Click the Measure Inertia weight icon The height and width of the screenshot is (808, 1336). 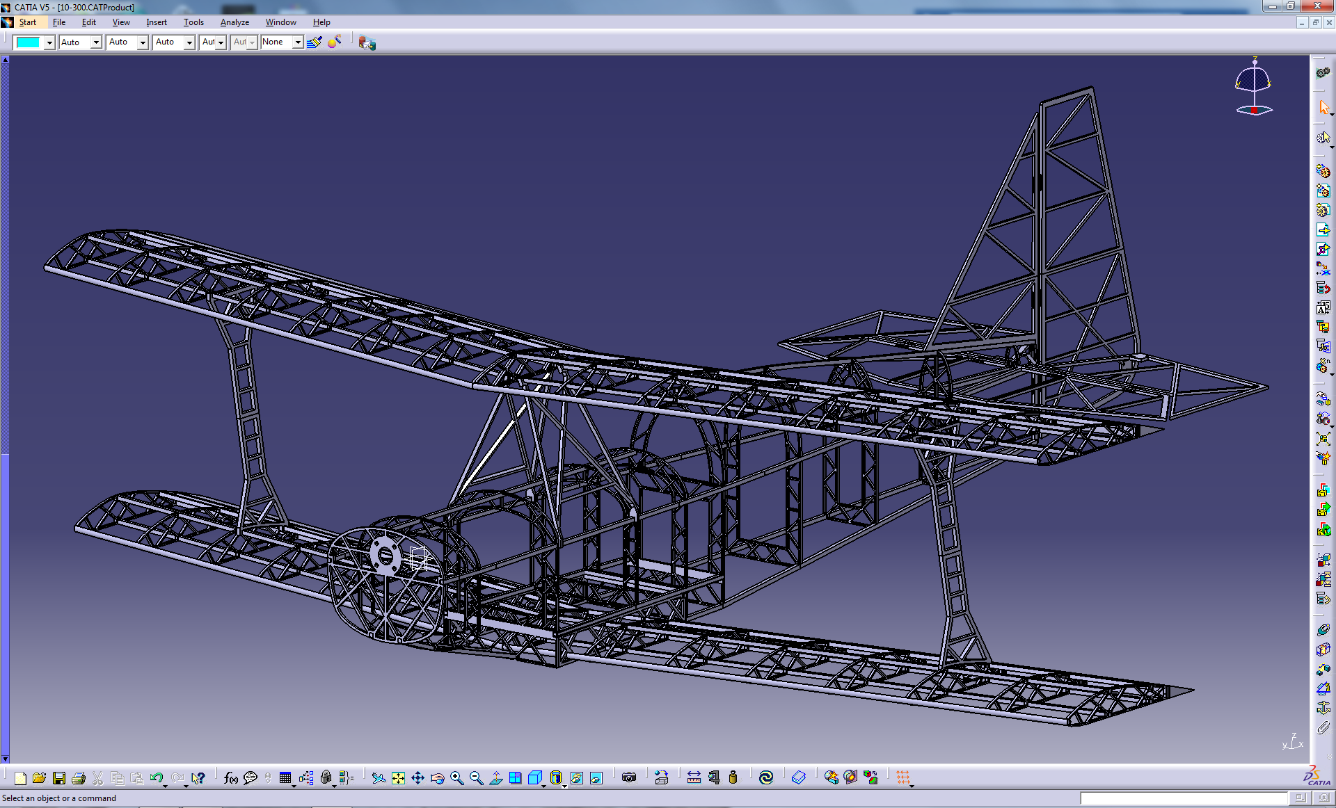coord(733,778)
